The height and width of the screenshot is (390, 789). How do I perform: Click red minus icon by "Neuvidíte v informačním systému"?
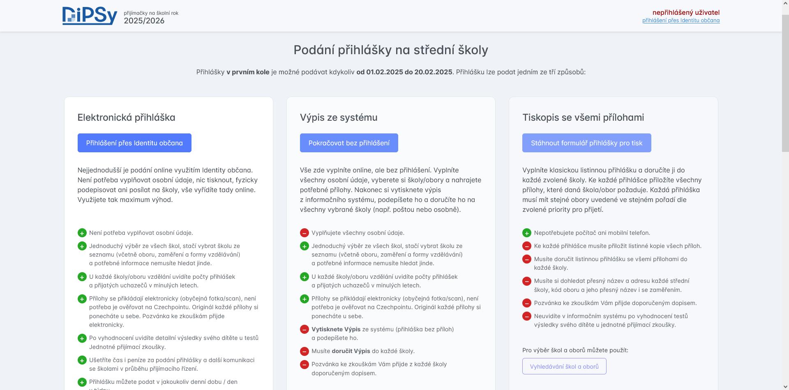(527, 317)
